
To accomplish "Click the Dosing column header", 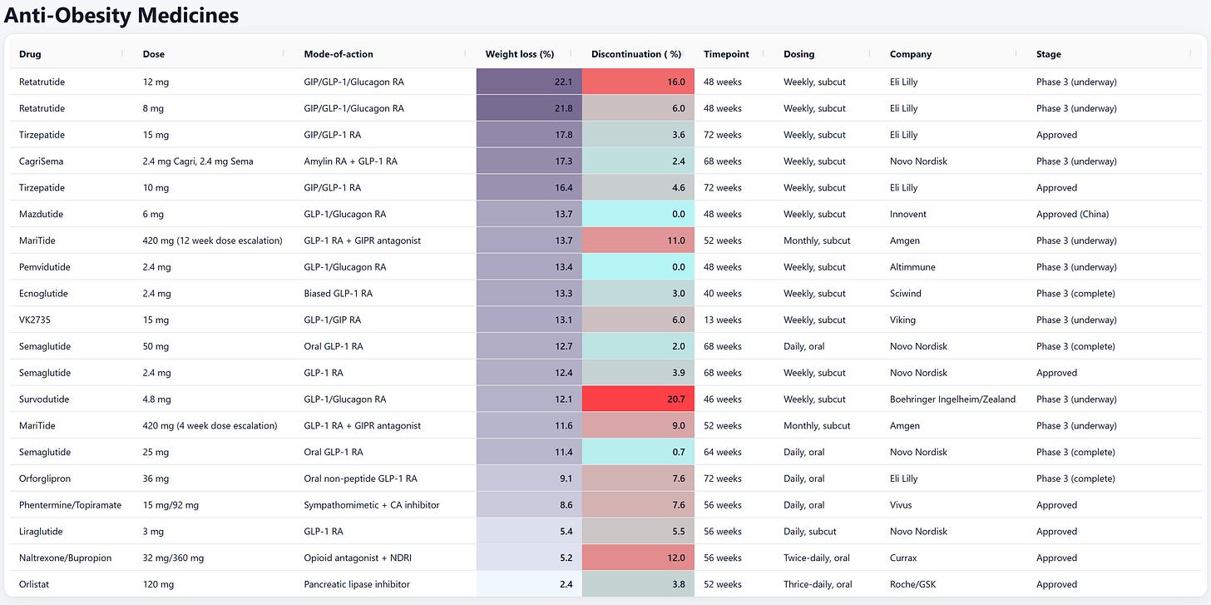I will click(x=799, y=54).
